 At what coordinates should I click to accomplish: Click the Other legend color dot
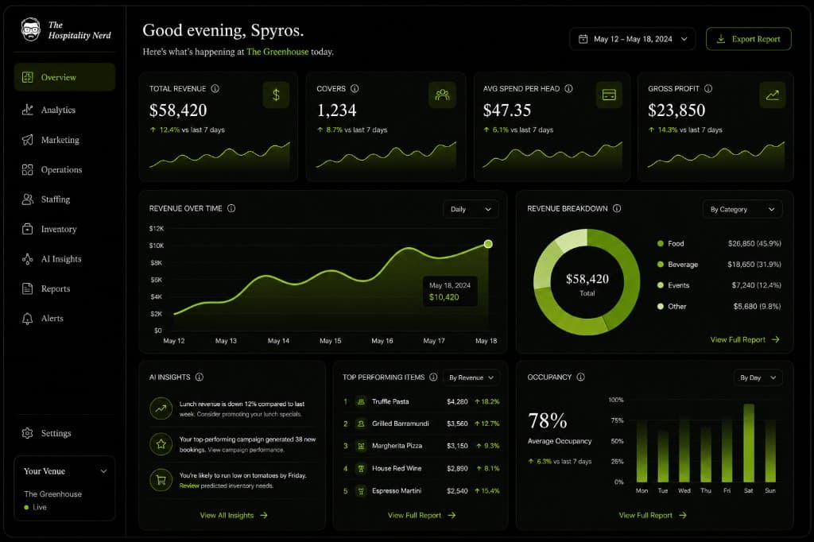[x=661, y=306]
